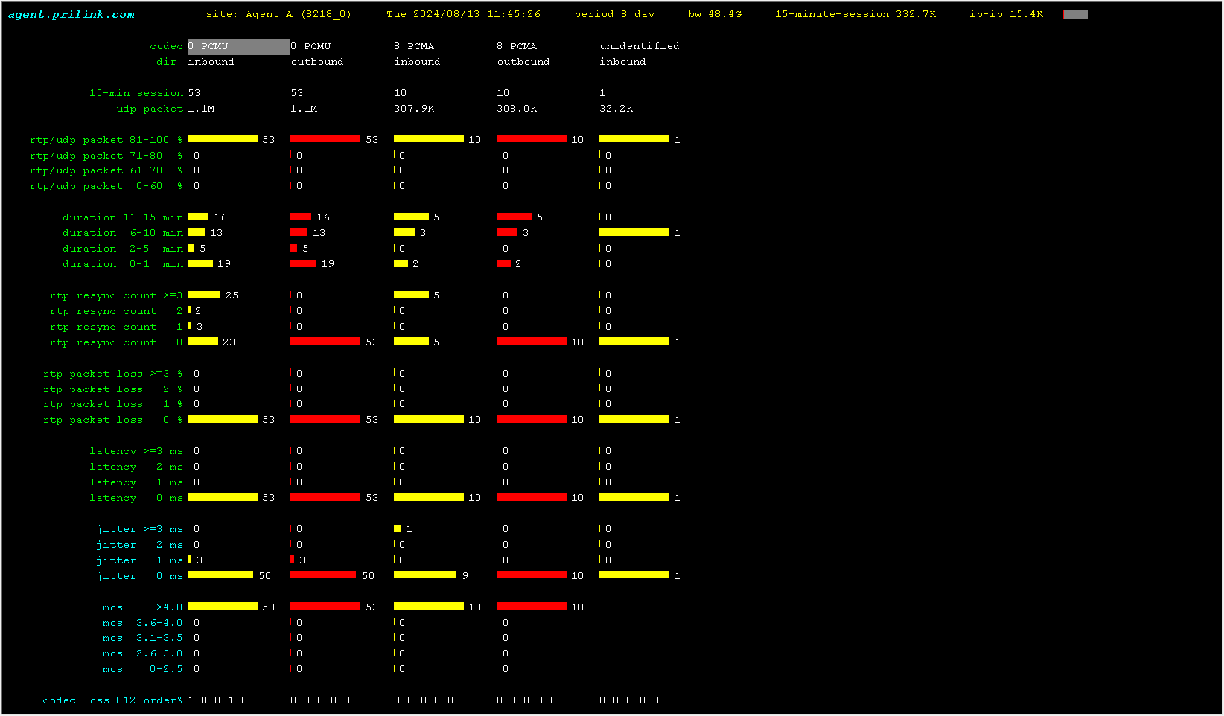Click the period 8 day header item
The image size is (1224, 716).
pos(613,14)
